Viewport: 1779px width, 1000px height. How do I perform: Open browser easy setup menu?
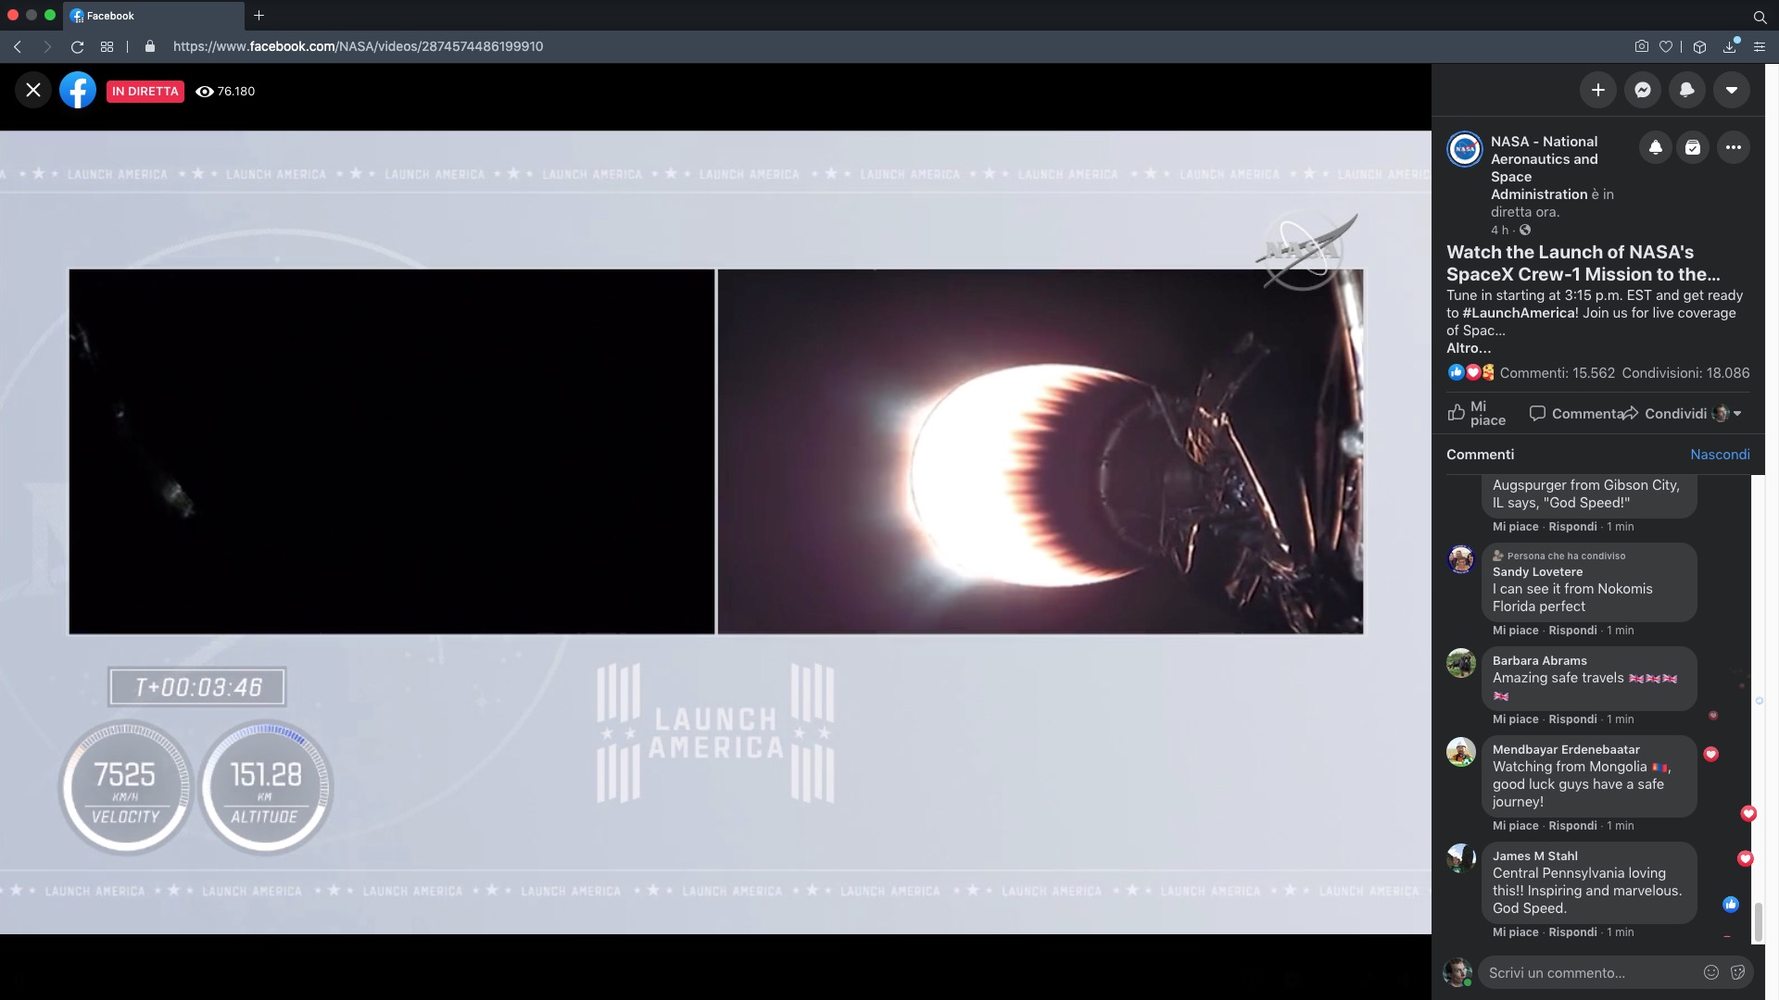pos(1760,46)
